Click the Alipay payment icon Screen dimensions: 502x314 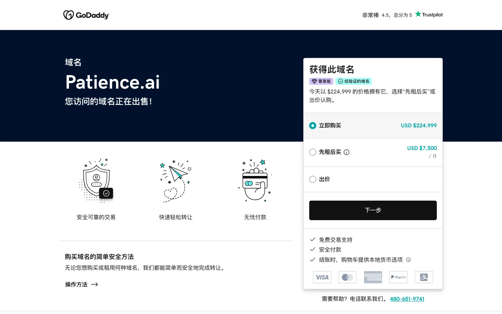424,277
